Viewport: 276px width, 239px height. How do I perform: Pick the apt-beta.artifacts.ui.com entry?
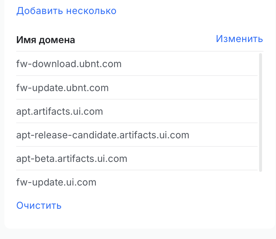72,159
